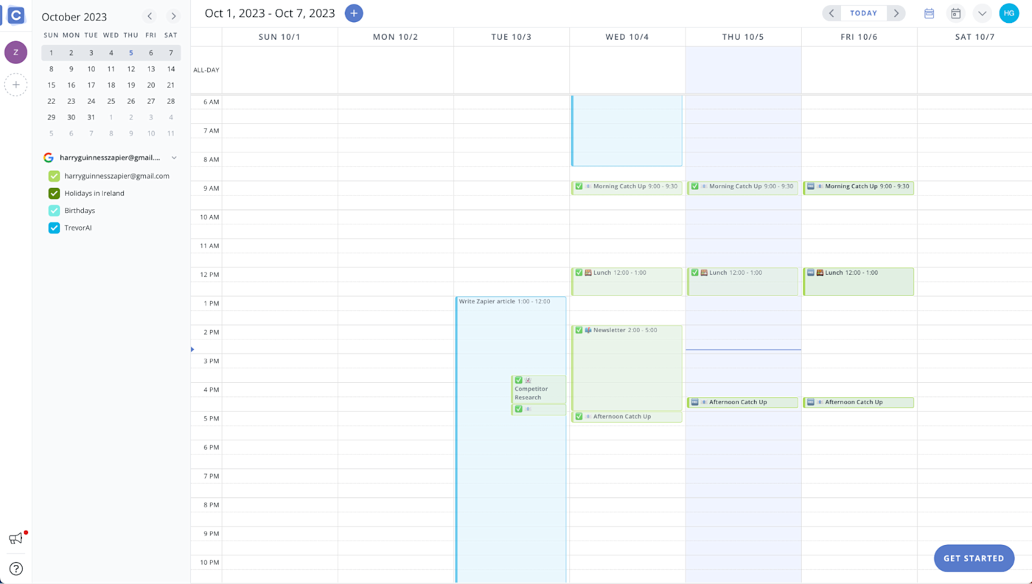Toggle the Wednesday Lunch event's green checkmark

pyautogui.click(x=579, y=273)
